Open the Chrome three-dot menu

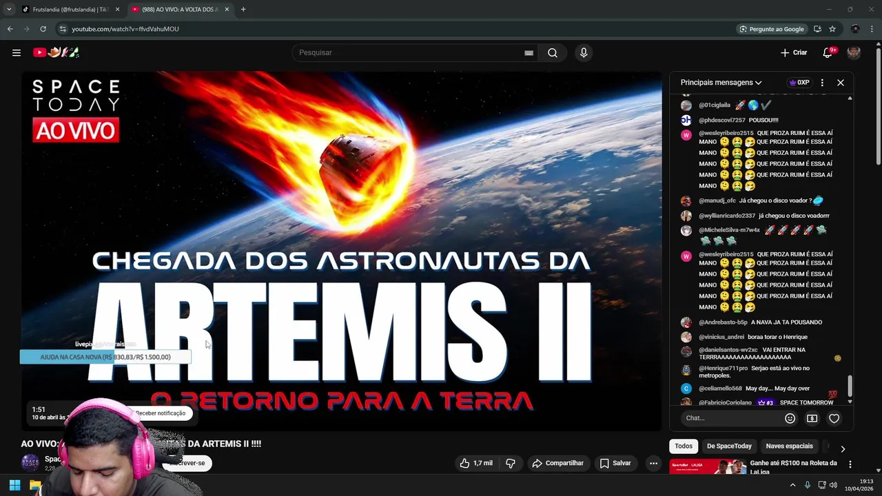point(872,29)
